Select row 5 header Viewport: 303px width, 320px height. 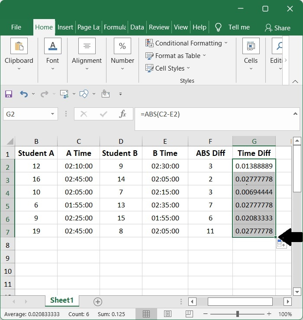7,206
